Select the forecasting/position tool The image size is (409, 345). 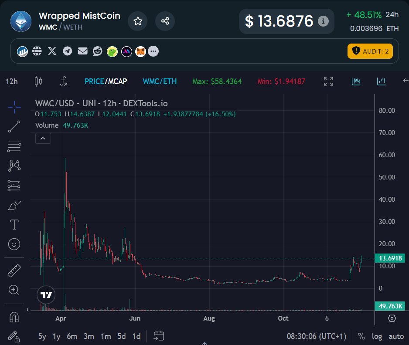click(x=14, y=186)
